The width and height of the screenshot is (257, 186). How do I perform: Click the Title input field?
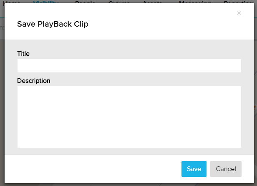coord(129,66)
